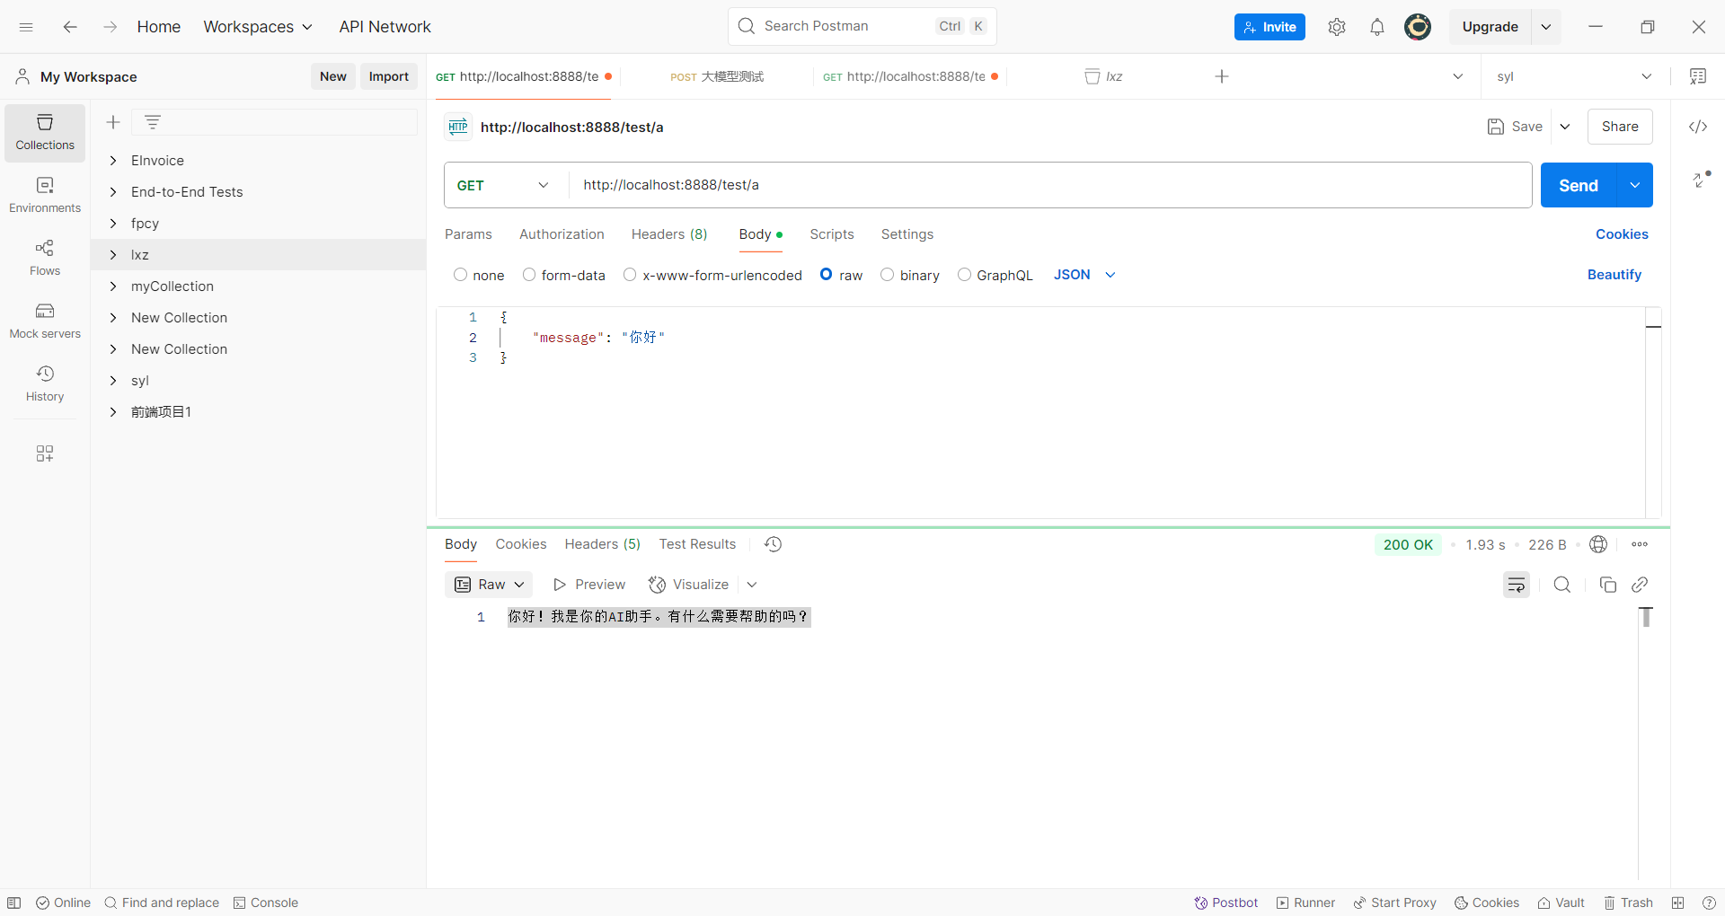Viewport: 1725px width, 916px height.
Task: Open response history clock icon
Action: pyautogui.click(x=773, y=544)
